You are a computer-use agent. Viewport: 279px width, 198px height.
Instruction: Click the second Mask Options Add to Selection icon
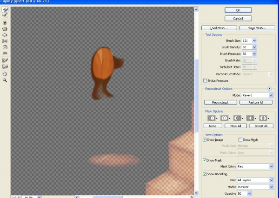tap(225, 118)
